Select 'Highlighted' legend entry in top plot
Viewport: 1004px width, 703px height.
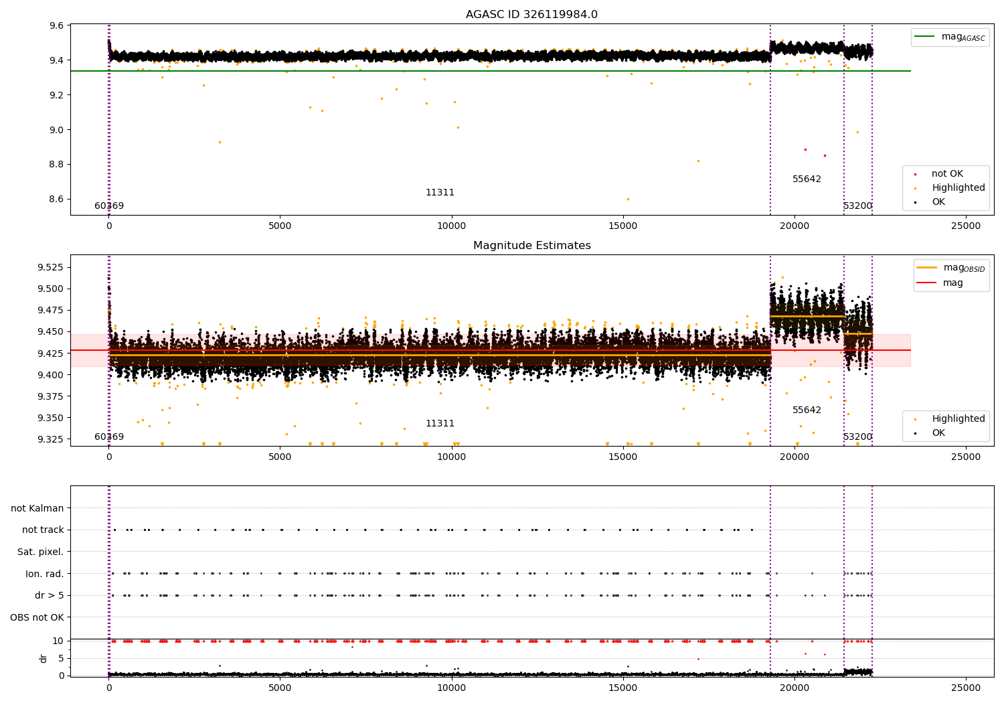(958, 188)
